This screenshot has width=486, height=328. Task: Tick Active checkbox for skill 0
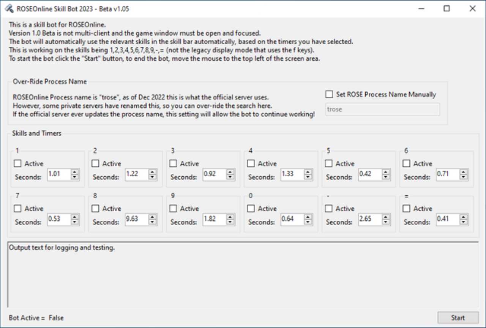(251, 209)
